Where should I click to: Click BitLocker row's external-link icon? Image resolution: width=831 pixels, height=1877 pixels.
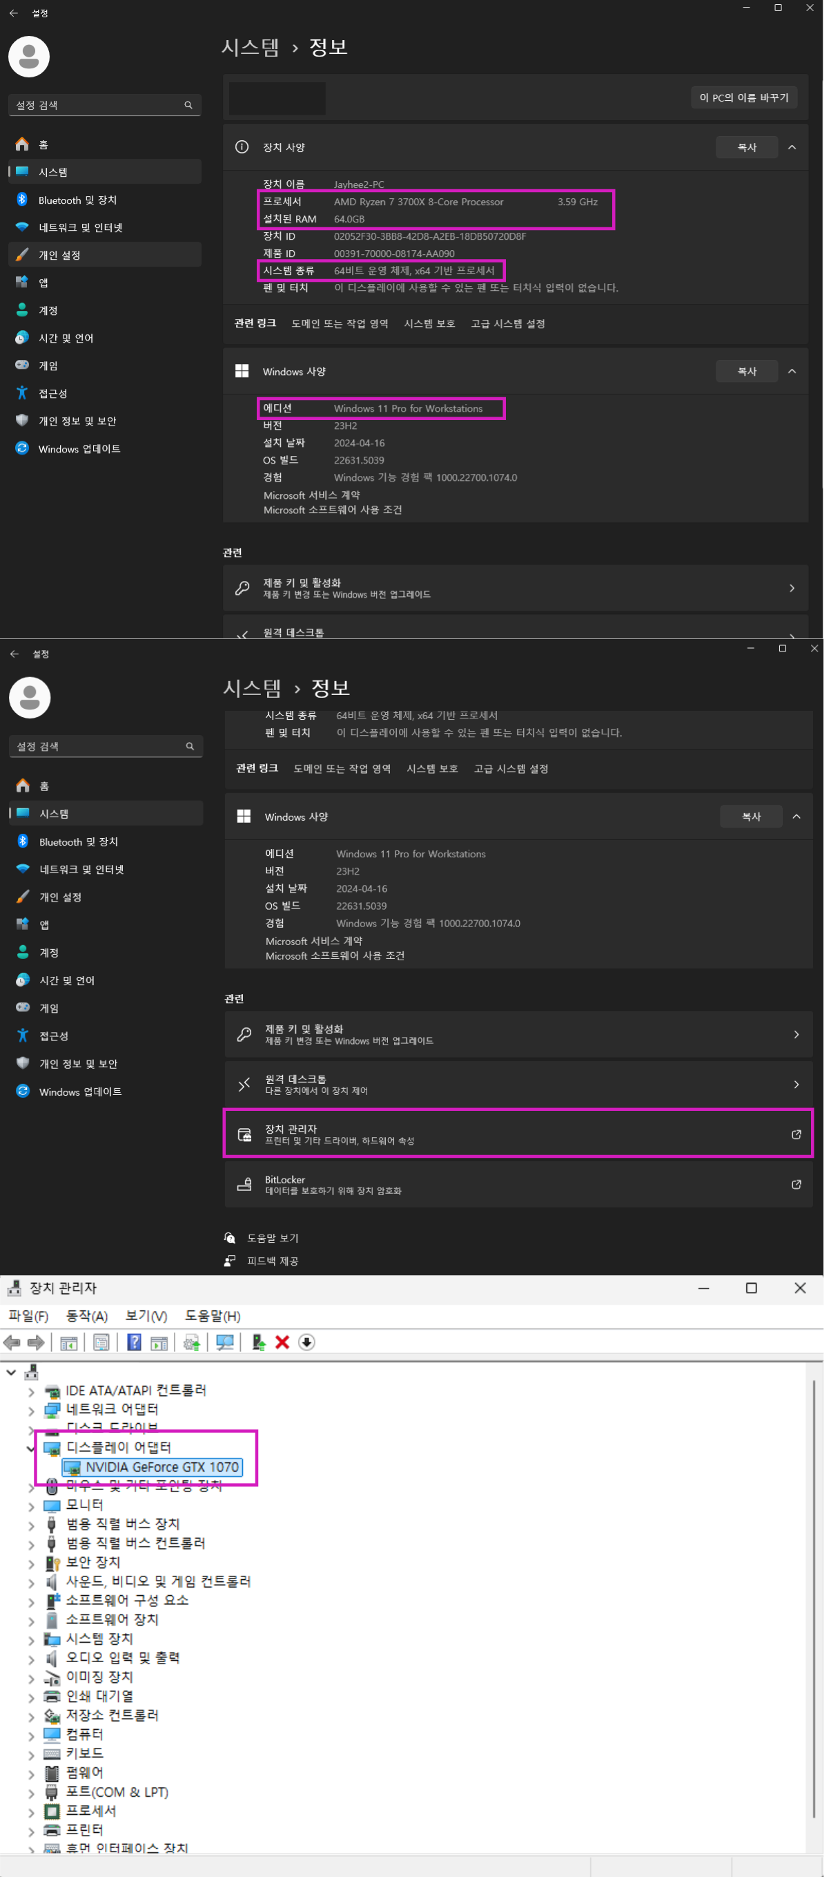(x=795, y=1184)
